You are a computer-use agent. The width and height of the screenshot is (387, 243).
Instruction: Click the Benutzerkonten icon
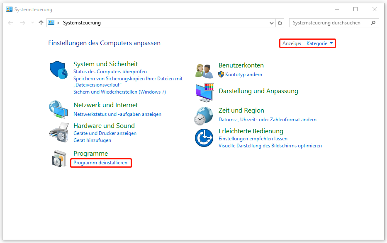click(x=203, y=70)
